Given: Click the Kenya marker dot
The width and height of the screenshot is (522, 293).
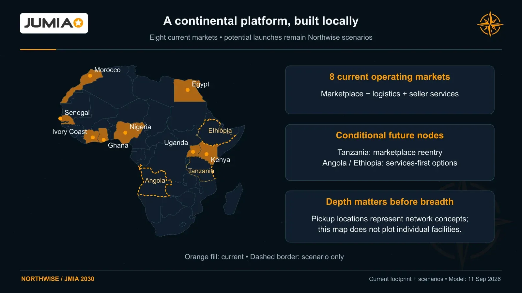Looking at the screenshot, I should [207, 154].
